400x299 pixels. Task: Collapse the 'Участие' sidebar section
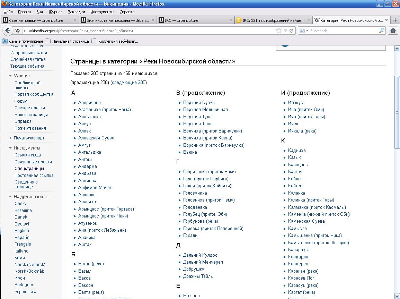tap(10, 76)
